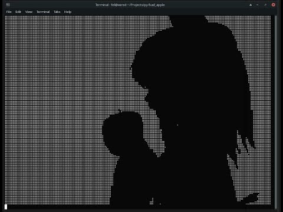Viewport: 283px width, 212px height.
Task: Click the window title bad_apple path text
Action: click(130, 5)
